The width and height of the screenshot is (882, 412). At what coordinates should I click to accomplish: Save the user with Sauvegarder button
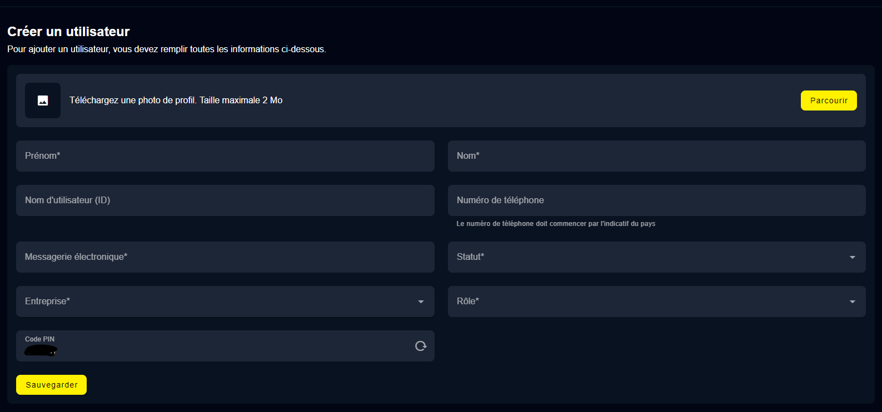pos(51,385)
